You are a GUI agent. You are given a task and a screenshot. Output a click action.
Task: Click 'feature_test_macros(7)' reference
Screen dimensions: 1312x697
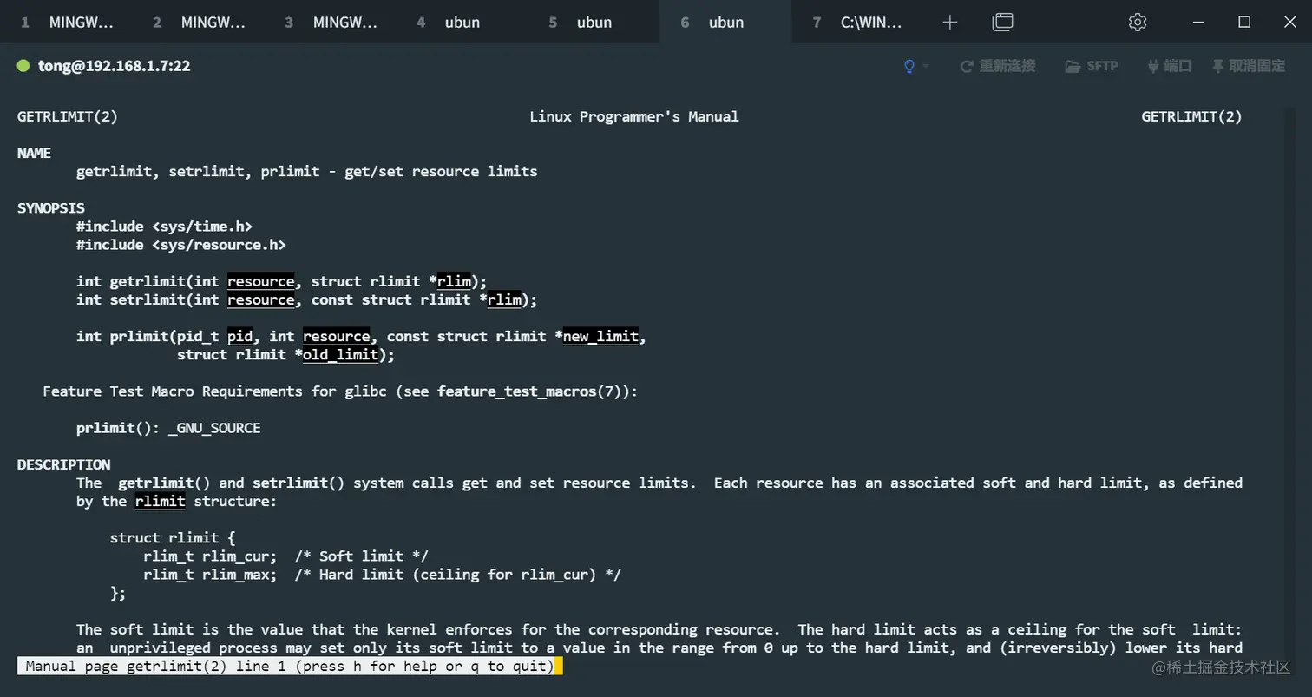pos(534,391)
